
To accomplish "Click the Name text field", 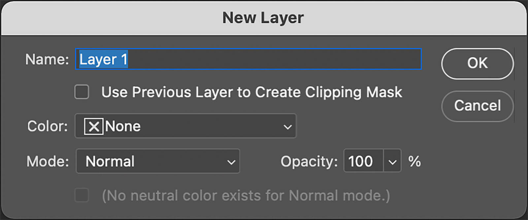I will tap(274, 60).
